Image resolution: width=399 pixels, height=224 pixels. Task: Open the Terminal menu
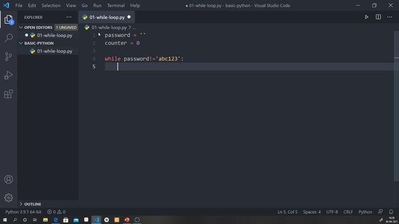[x=116, y=6]
